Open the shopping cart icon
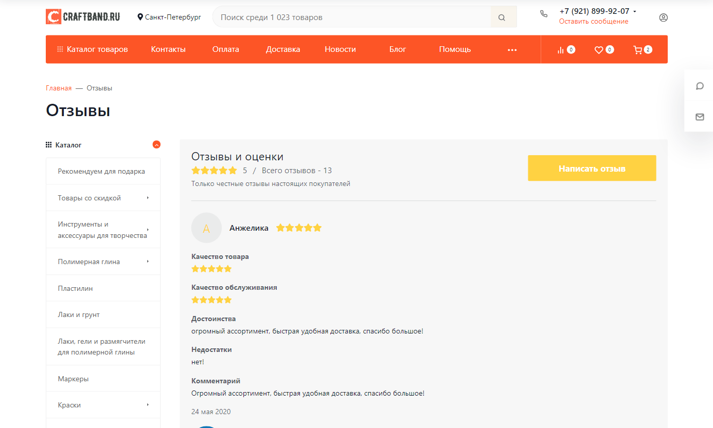Screen dimensions: 713x428 (x=637, y=50)
